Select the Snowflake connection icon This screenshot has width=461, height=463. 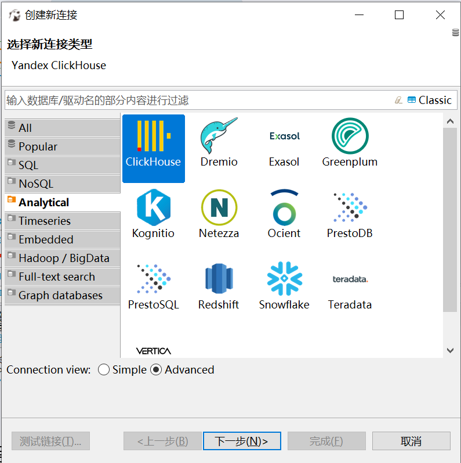[x=284, y=278]
